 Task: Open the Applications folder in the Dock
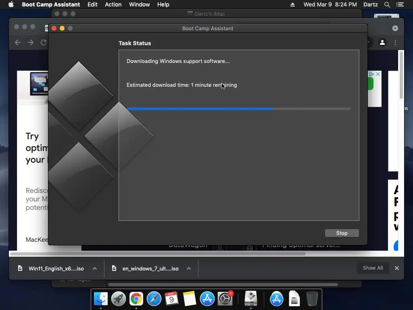[x=277, y=299]
